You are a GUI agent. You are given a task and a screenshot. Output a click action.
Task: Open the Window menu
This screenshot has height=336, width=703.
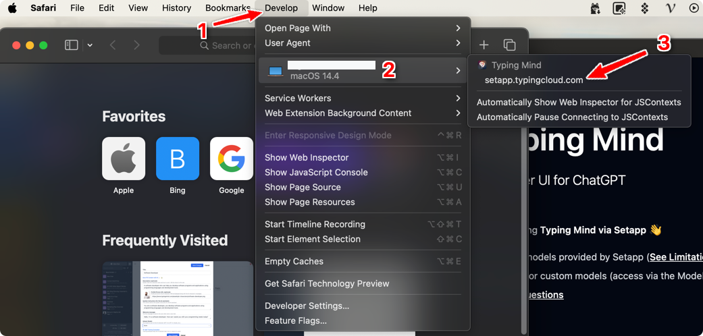[328, 8]
